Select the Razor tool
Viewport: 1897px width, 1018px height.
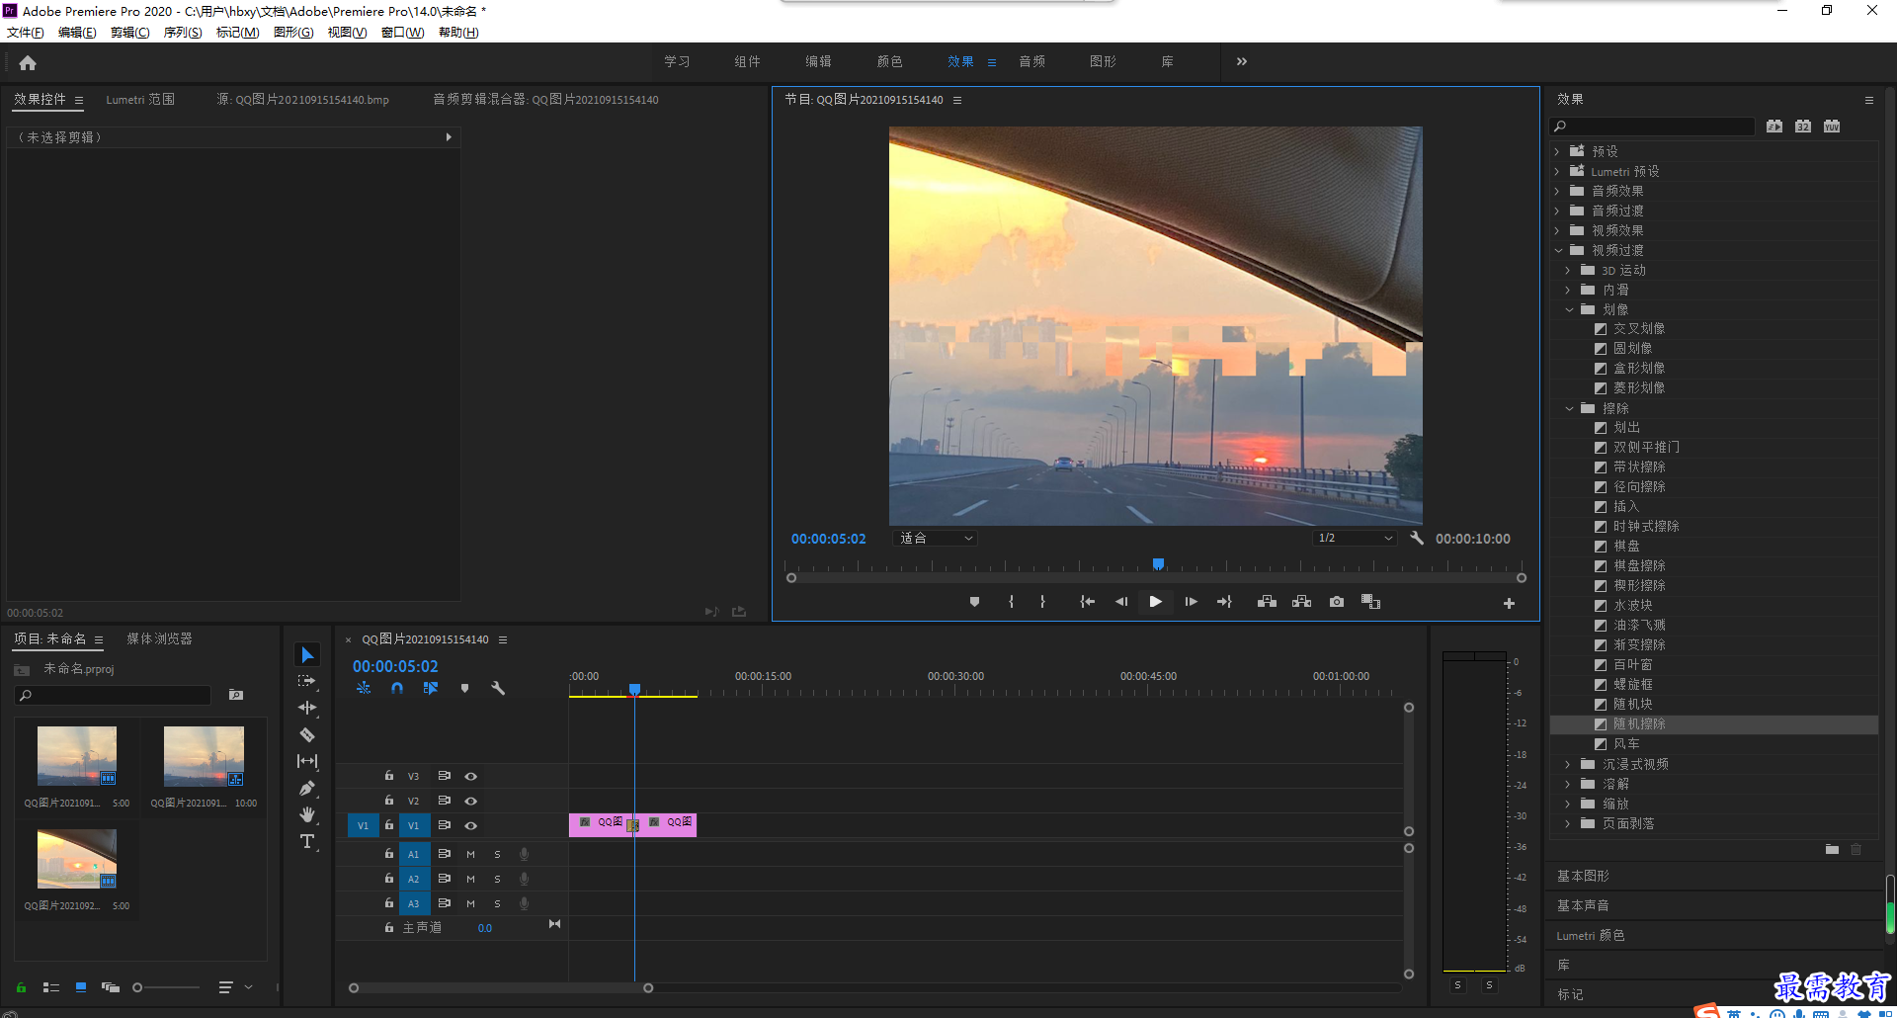point(307,734)
